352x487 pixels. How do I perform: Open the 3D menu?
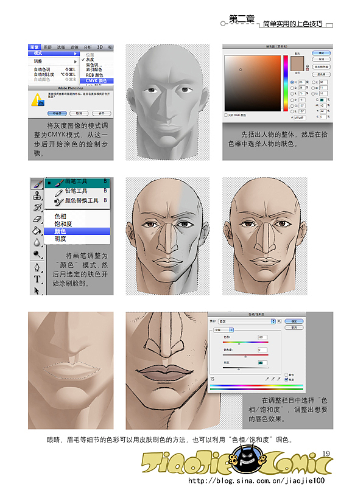tap(100, 47)
